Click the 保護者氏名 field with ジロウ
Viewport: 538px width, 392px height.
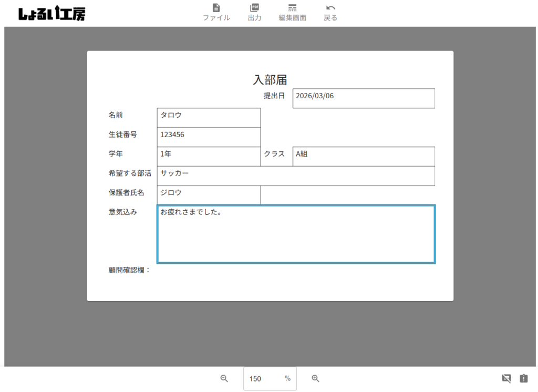[209, 195]
